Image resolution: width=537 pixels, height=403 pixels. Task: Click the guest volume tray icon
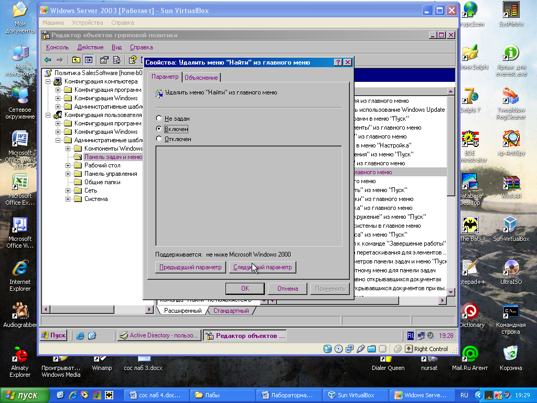tap(431, 335)
